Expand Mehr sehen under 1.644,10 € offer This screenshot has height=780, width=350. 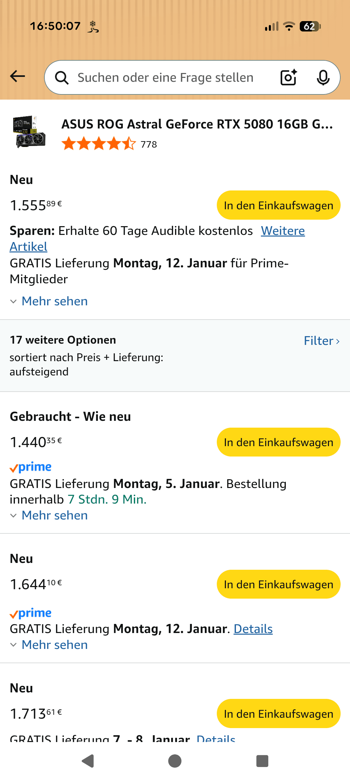click(x=54, y=645)
